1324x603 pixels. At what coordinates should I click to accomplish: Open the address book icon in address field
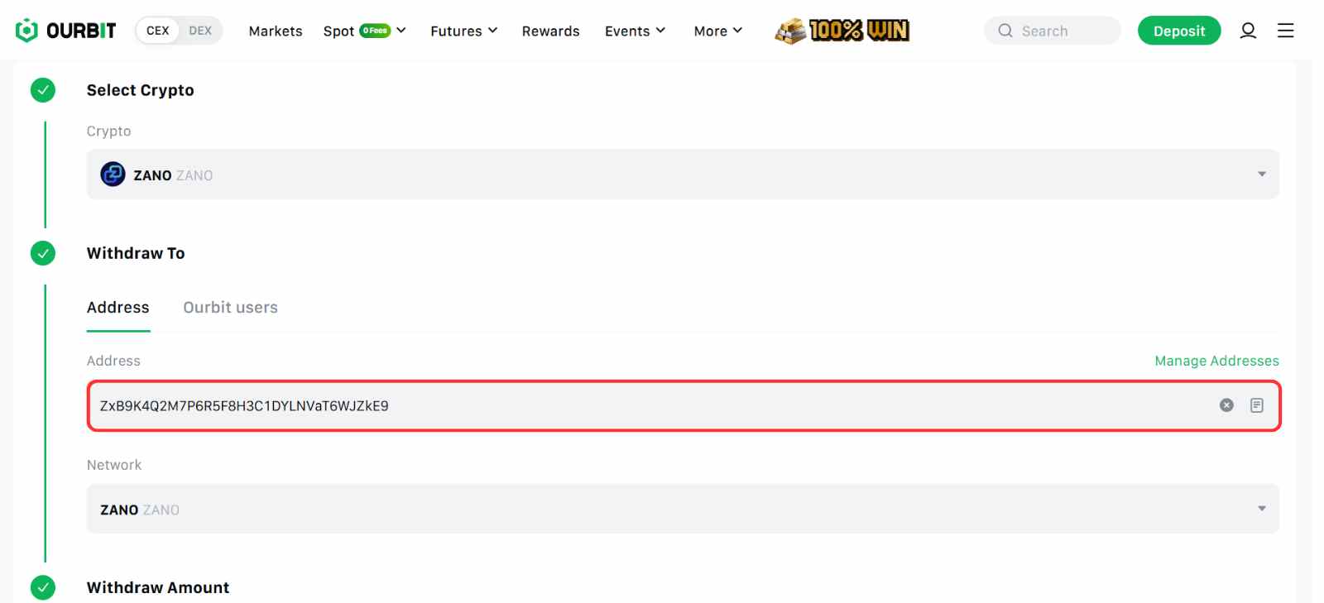pyautogui.click(x=1256, y=405)
